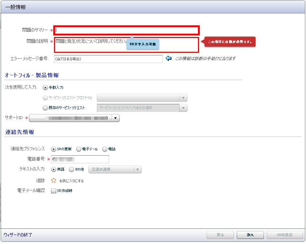Select the 手動入力 radio button
Screen dimensions: 306x244
(45, 88)
